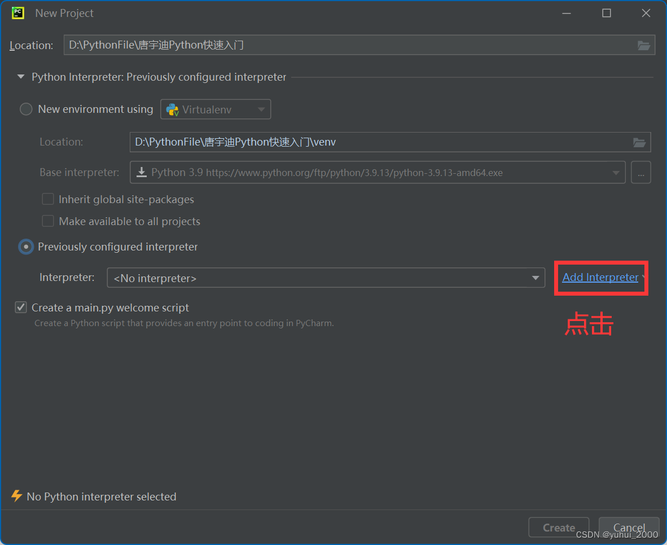The height and width of the screenshot is (545, 667).
Task: Click the Create button
Action: tap(559, 528)
